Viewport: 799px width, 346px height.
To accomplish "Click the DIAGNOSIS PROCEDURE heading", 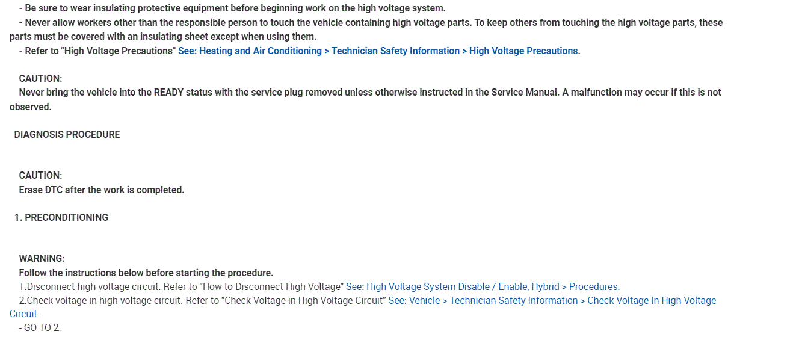I will pos(67,134).
